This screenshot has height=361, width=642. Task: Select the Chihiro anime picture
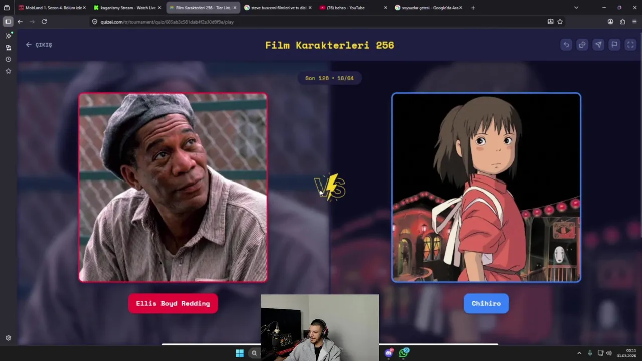(486, 188)
